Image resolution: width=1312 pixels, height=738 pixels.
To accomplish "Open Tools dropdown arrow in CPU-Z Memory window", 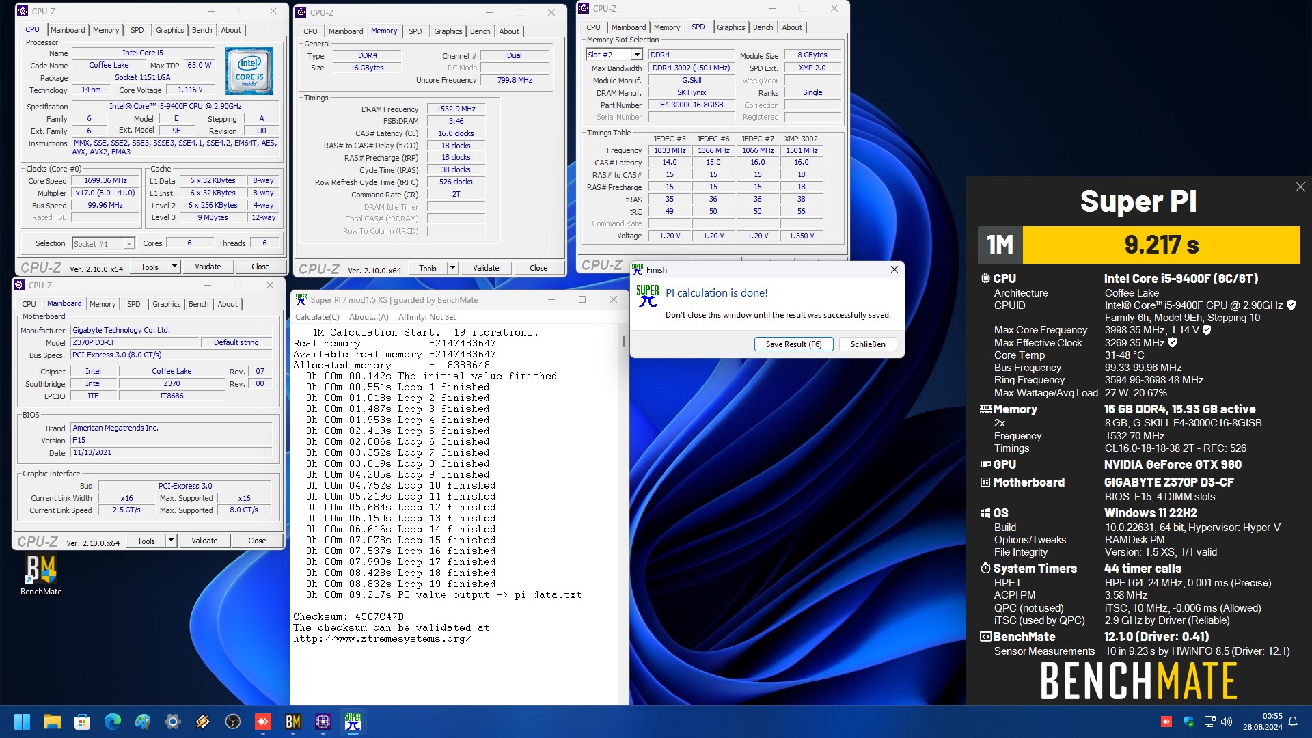I will [x=452, y=268].
